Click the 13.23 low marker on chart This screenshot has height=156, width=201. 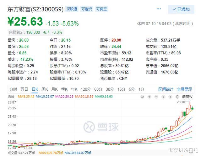click(x=28, y=148)
